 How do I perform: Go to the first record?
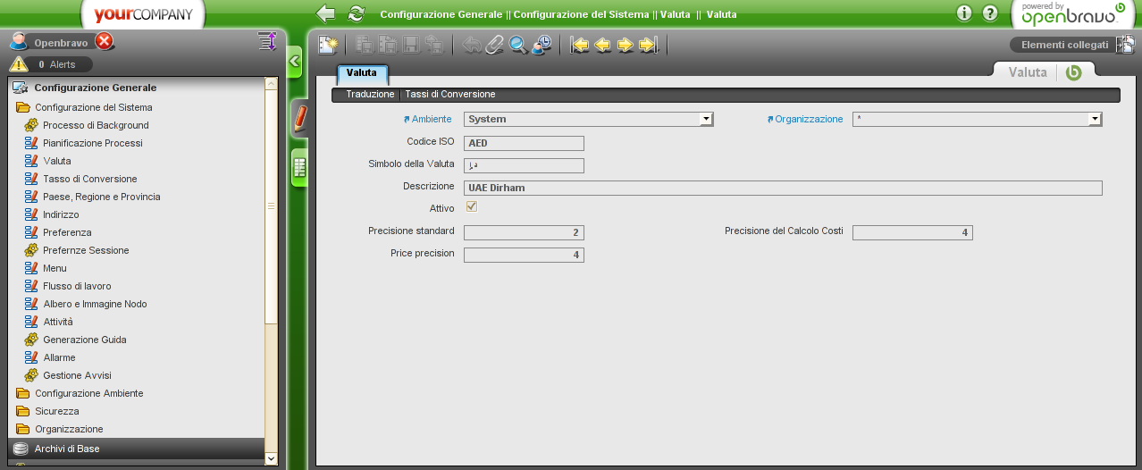point(580,45)
